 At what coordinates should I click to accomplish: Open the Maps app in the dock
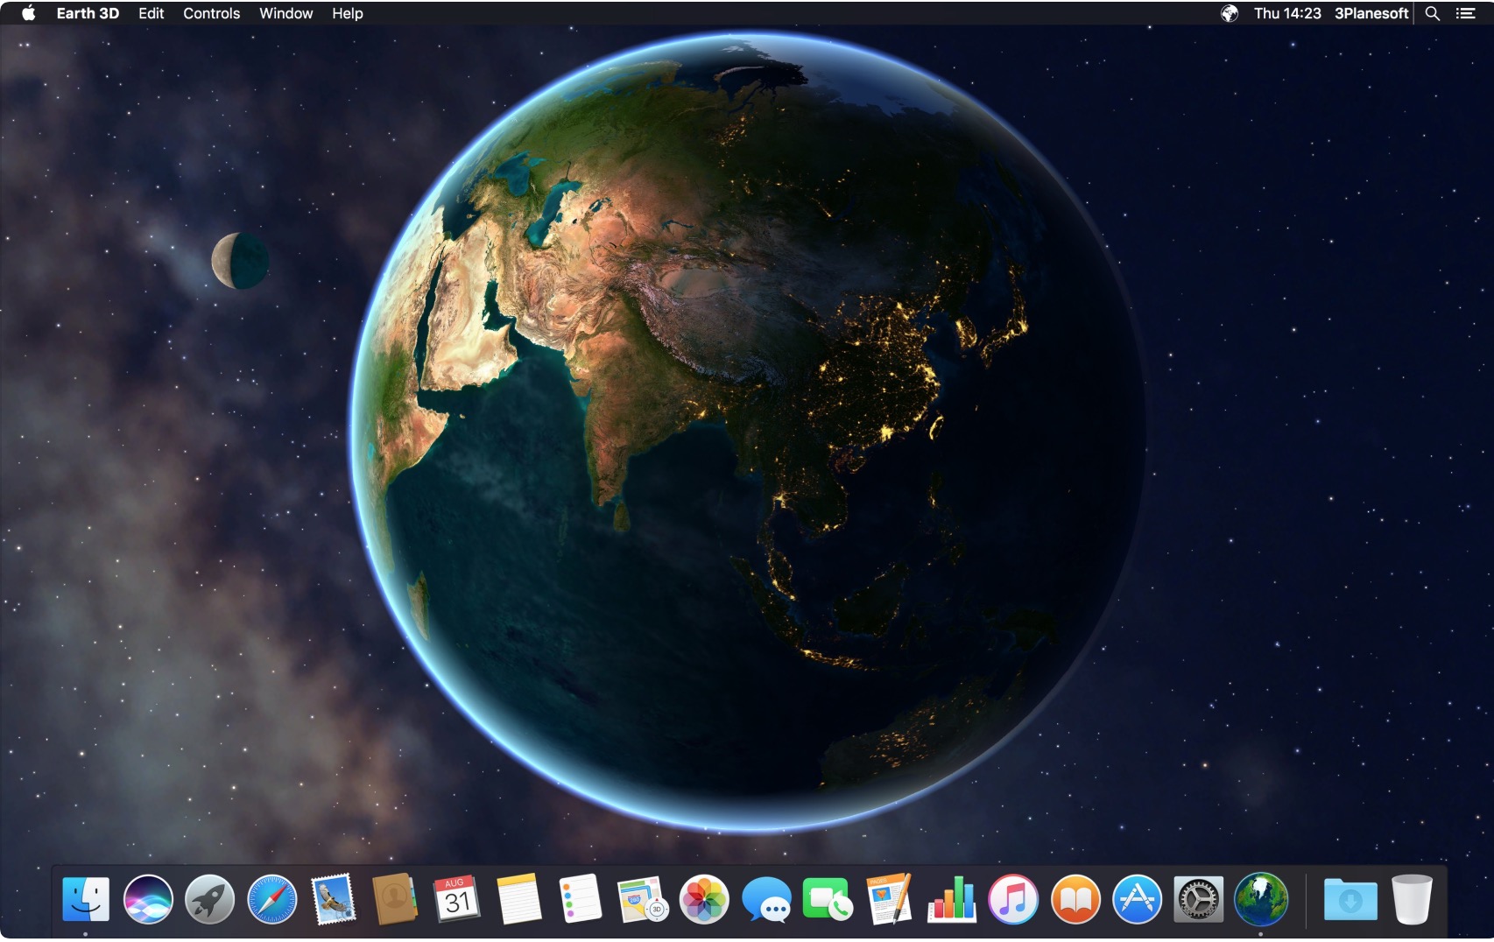(642, 899)
